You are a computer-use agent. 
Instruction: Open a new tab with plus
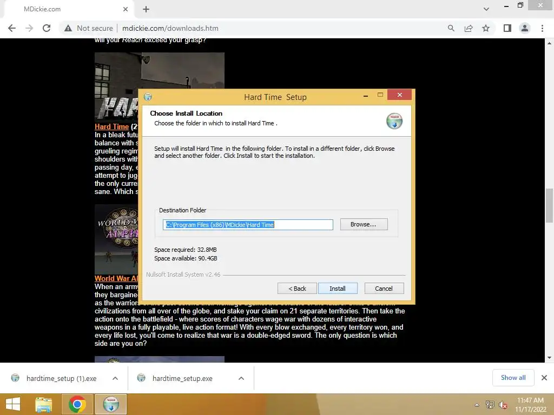[146, 9]
